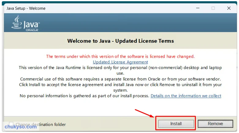Click the Java Oracle logo
Image resolution: width=239 pixels, height=133 pixels.
[x=26, y=23]
